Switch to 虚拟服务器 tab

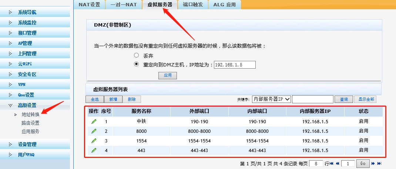click(x=160, y=4)
